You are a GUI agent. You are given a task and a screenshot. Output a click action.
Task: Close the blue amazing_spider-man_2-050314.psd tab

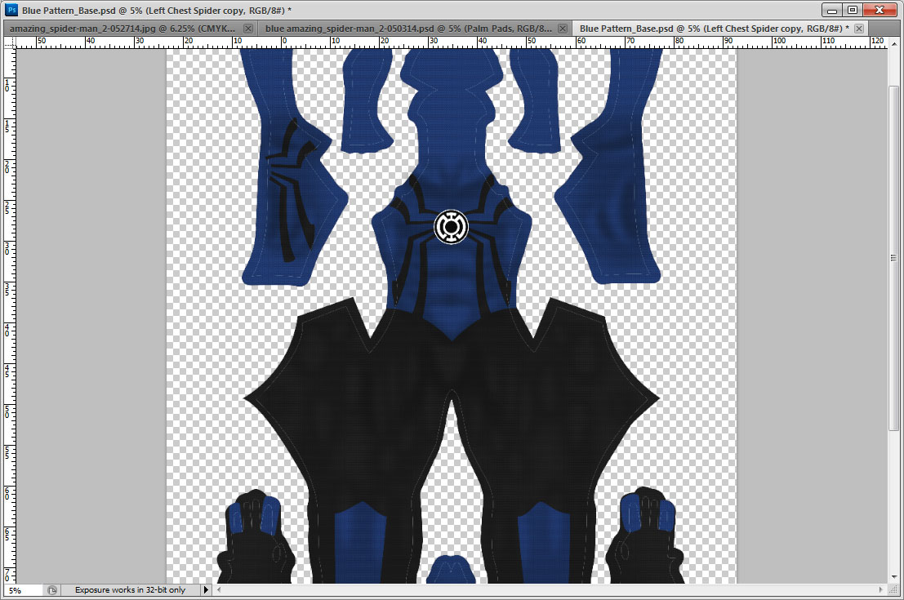pos(563,29)
